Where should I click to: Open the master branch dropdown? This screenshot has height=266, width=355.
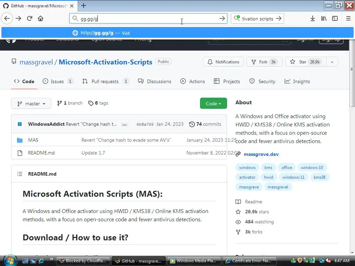[x=31, y=103]
